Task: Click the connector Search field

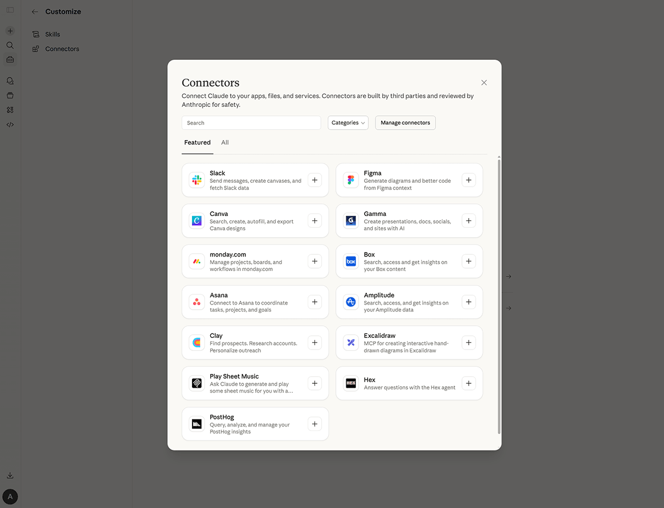Action: [x=251, y=123]
